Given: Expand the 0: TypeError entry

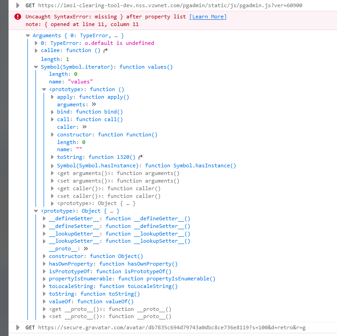Looking at the screenshot, I should pyautogui.click(x=36, y=43).
